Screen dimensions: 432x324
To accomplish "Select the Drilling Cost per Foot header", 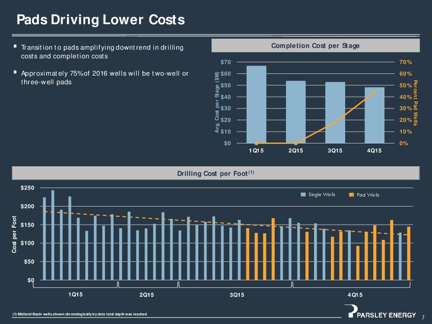I will [x=215, y=173].
